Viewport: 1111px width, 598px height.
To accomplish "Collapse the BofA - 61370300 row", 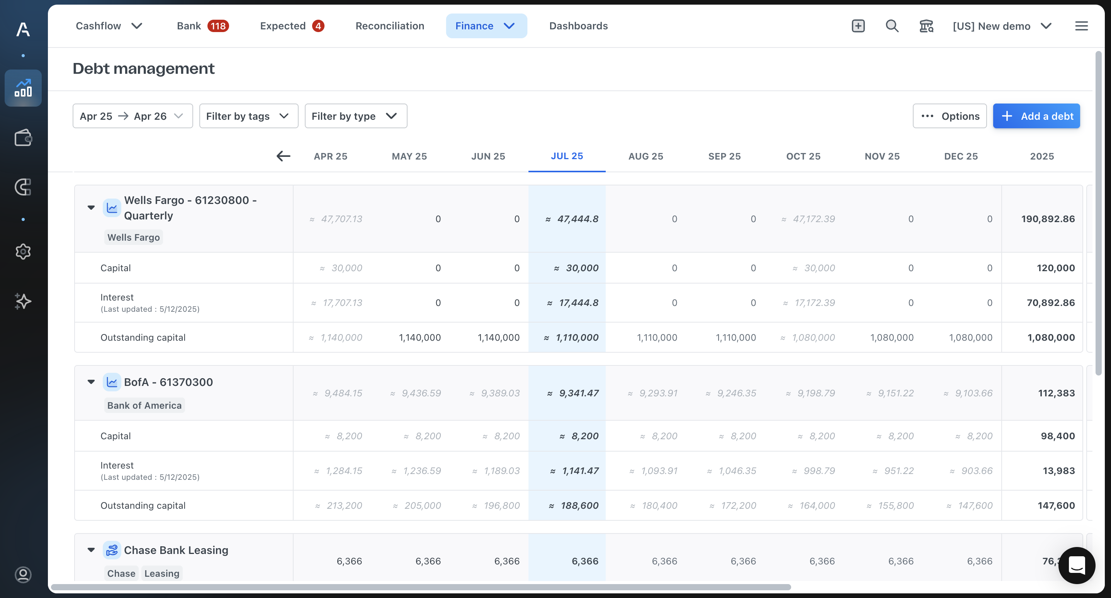I will [91, 382].
